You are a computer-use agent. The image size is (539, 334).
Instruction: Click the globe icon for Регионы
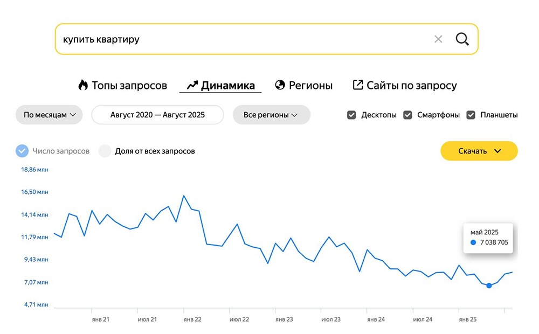tap(280, 85)
